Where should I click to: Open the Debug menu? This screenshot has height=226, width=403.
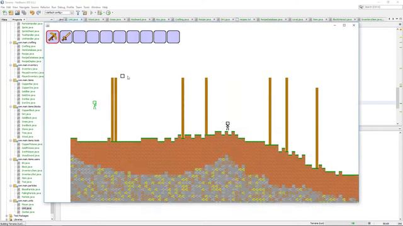pyautogui.click(x=61, y=8)
